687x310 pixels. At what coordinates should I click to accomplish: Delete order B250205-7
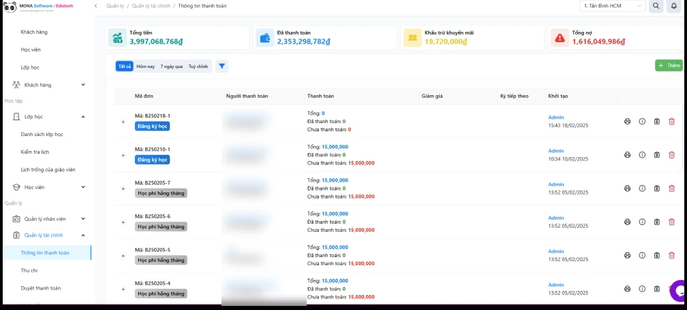click(672, 188)
